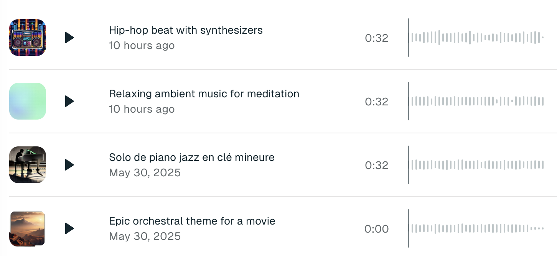Viewport: 557px width, 256px height.
Task: Play the Relaxing ambient music track
Action: pyautogui.click(x=69, y=101)
